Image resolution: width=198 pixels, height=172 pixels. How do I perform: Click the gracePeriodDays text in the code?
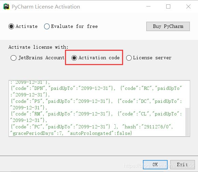(x=33, y=133)
